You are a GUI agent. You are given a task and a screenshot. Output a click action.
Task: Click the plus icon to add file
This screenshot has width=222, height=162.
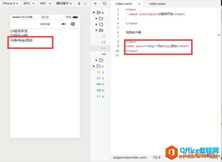(x=95, y=3)
